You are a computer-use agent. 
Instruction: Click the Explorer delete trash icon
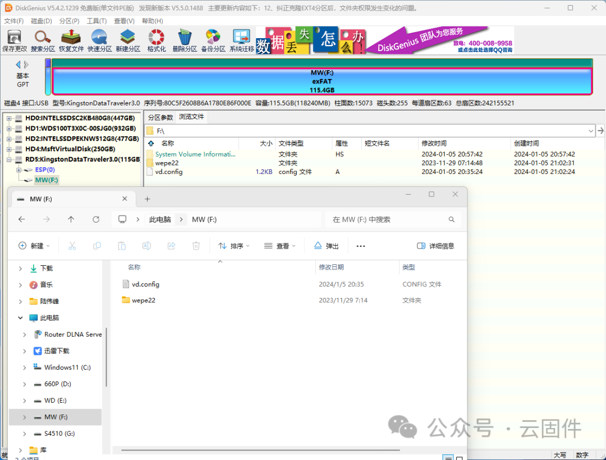196,246
